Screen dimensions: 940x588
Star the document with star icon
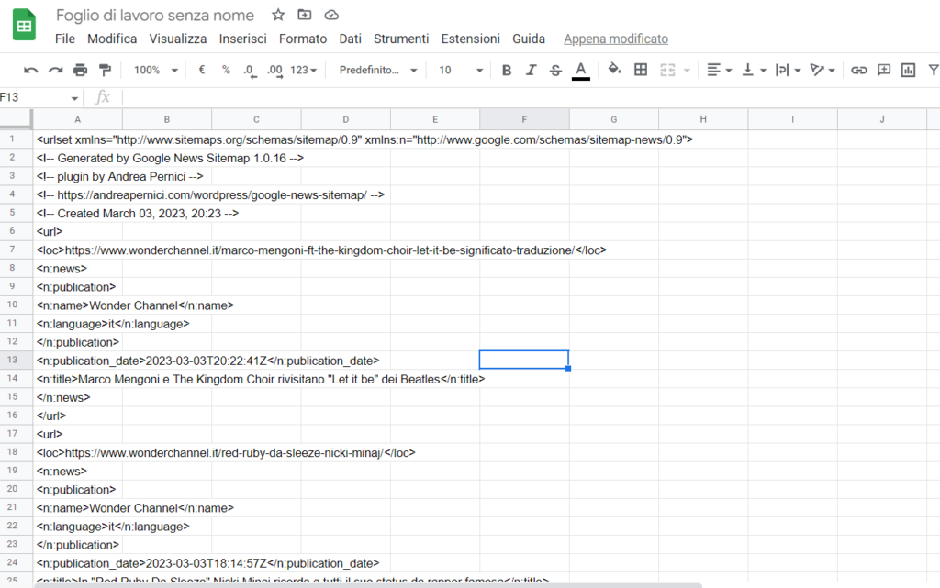(x=278, y=15)
